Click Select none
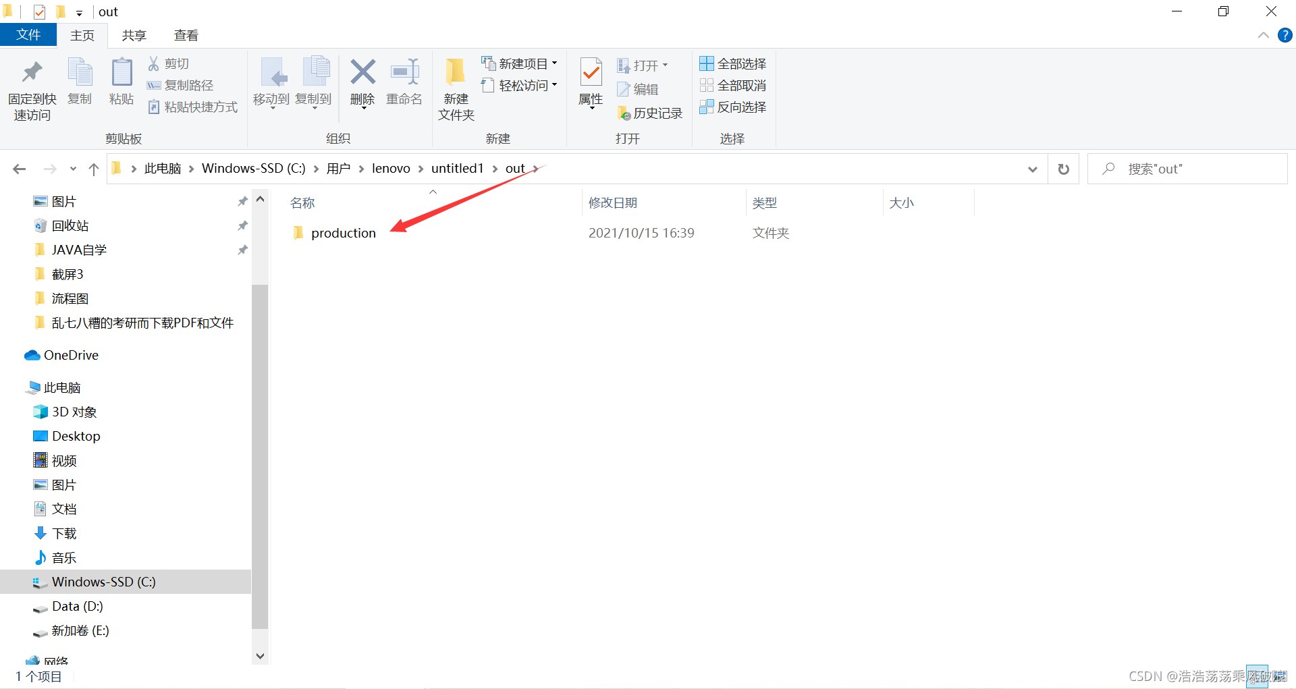1296x689 pixels. click(733, 85)
